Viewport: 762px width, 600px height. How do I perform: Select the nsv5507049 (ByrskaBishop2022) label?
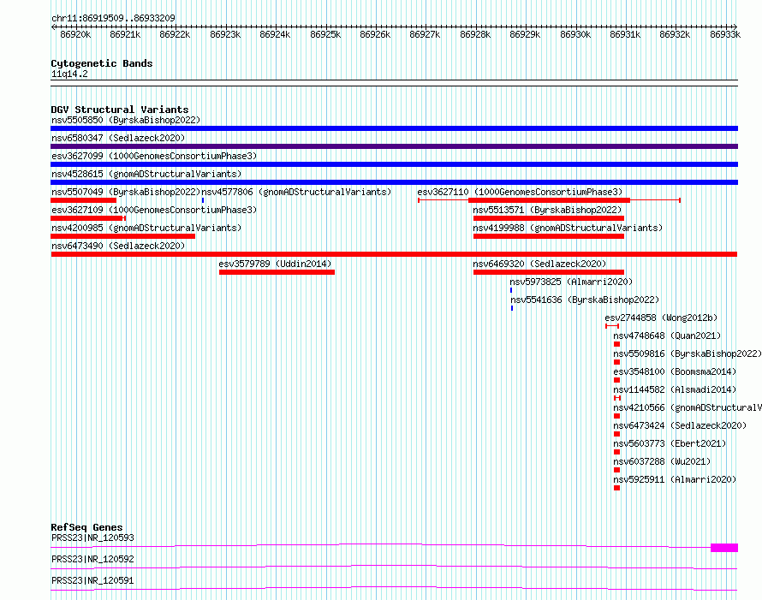point(126,192)
